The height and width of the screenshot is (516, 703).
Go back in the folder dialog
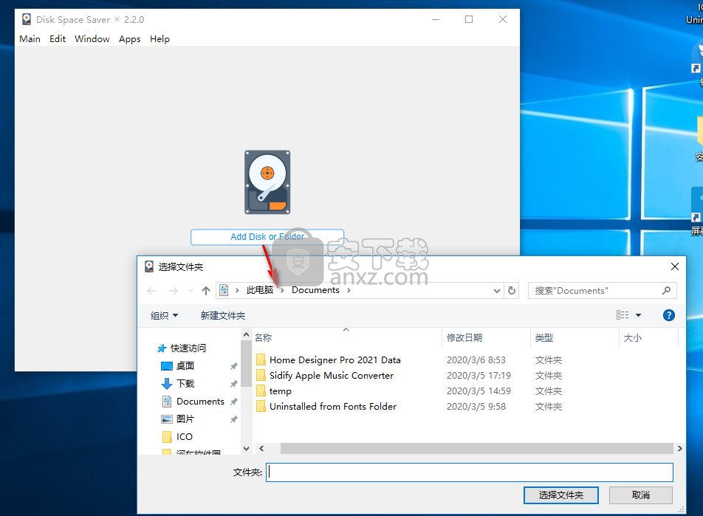coord(151,291)
